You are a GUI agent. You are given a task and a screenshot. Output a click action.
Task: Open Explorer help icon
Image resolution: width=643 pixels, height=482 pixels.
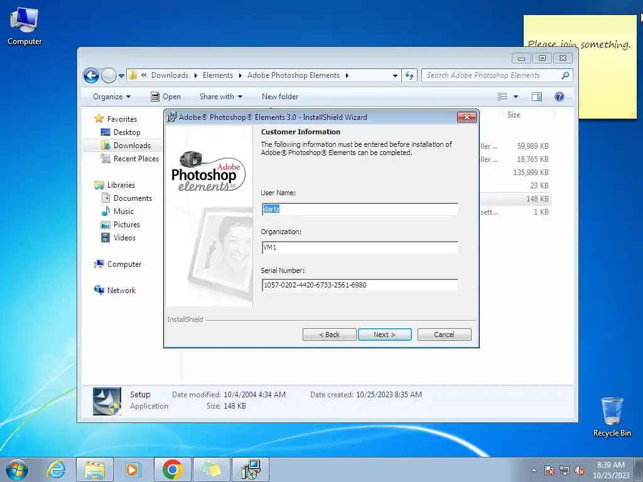(559, 97)
